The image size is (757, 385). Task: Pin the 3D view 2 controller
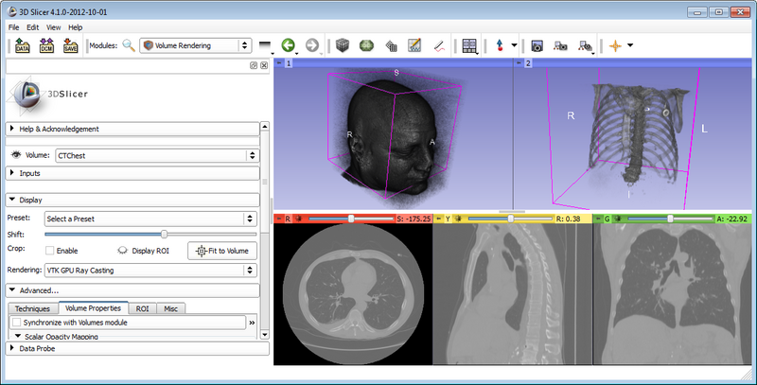(518, 63)
